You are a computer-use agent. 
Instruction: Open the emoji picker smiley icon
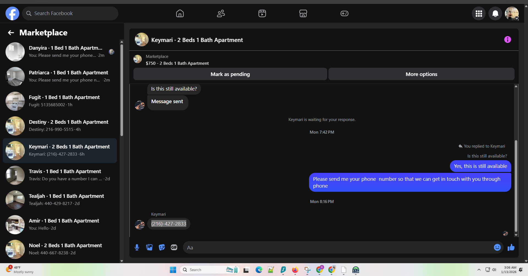click(497, 247)
